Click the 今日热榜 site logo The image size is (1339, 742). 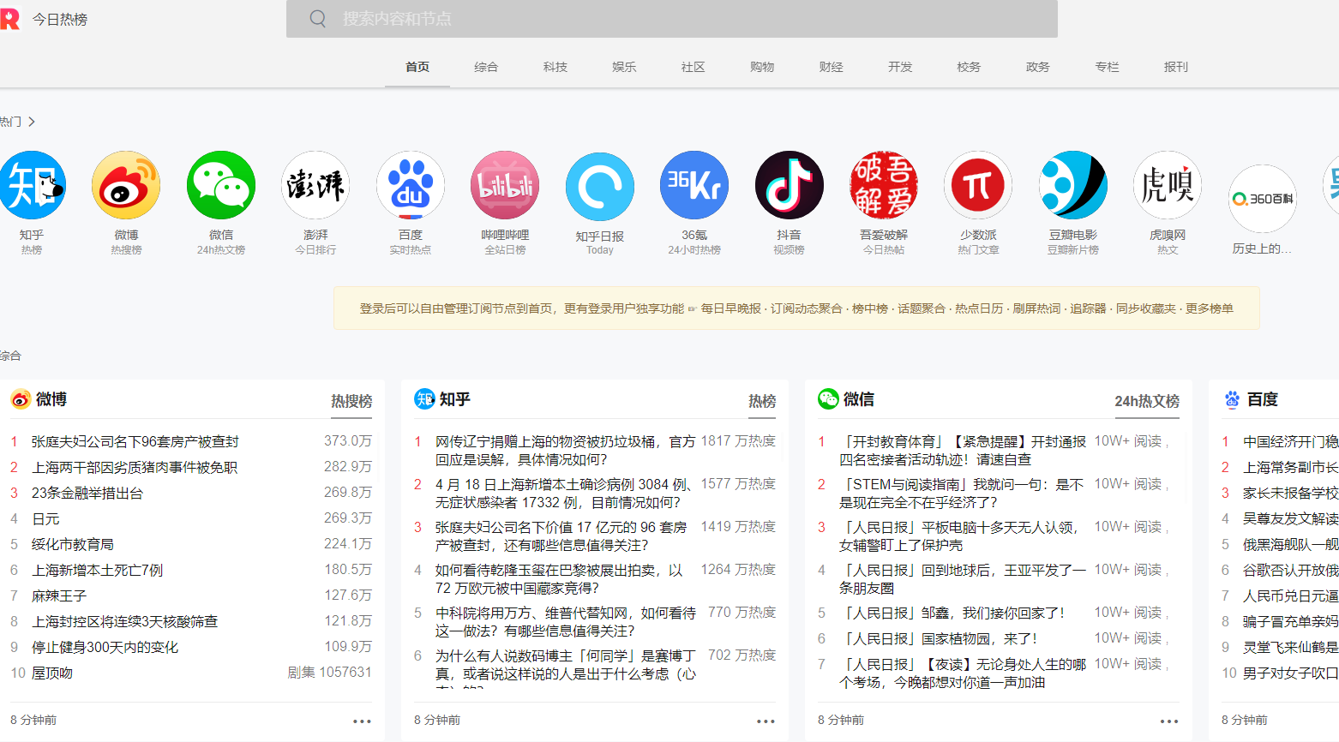[9, 19]
